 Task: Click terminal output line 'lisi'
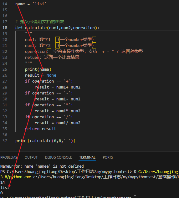(5, 187)
